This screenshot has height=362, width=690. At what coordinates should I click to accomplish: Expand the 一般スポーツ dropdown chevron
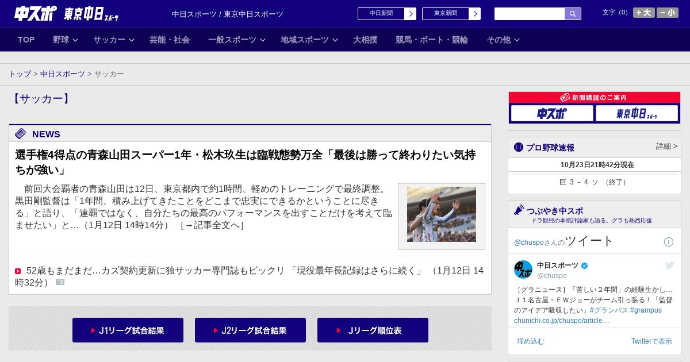(263, 40)
